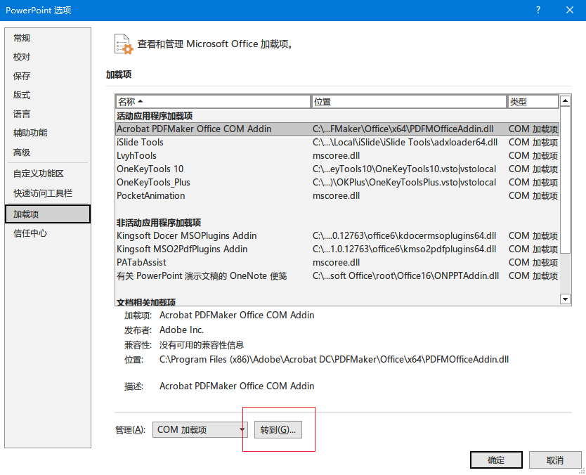
Task: Sort add-ins by 位置 column header
Action: click(x=408, y=102)
